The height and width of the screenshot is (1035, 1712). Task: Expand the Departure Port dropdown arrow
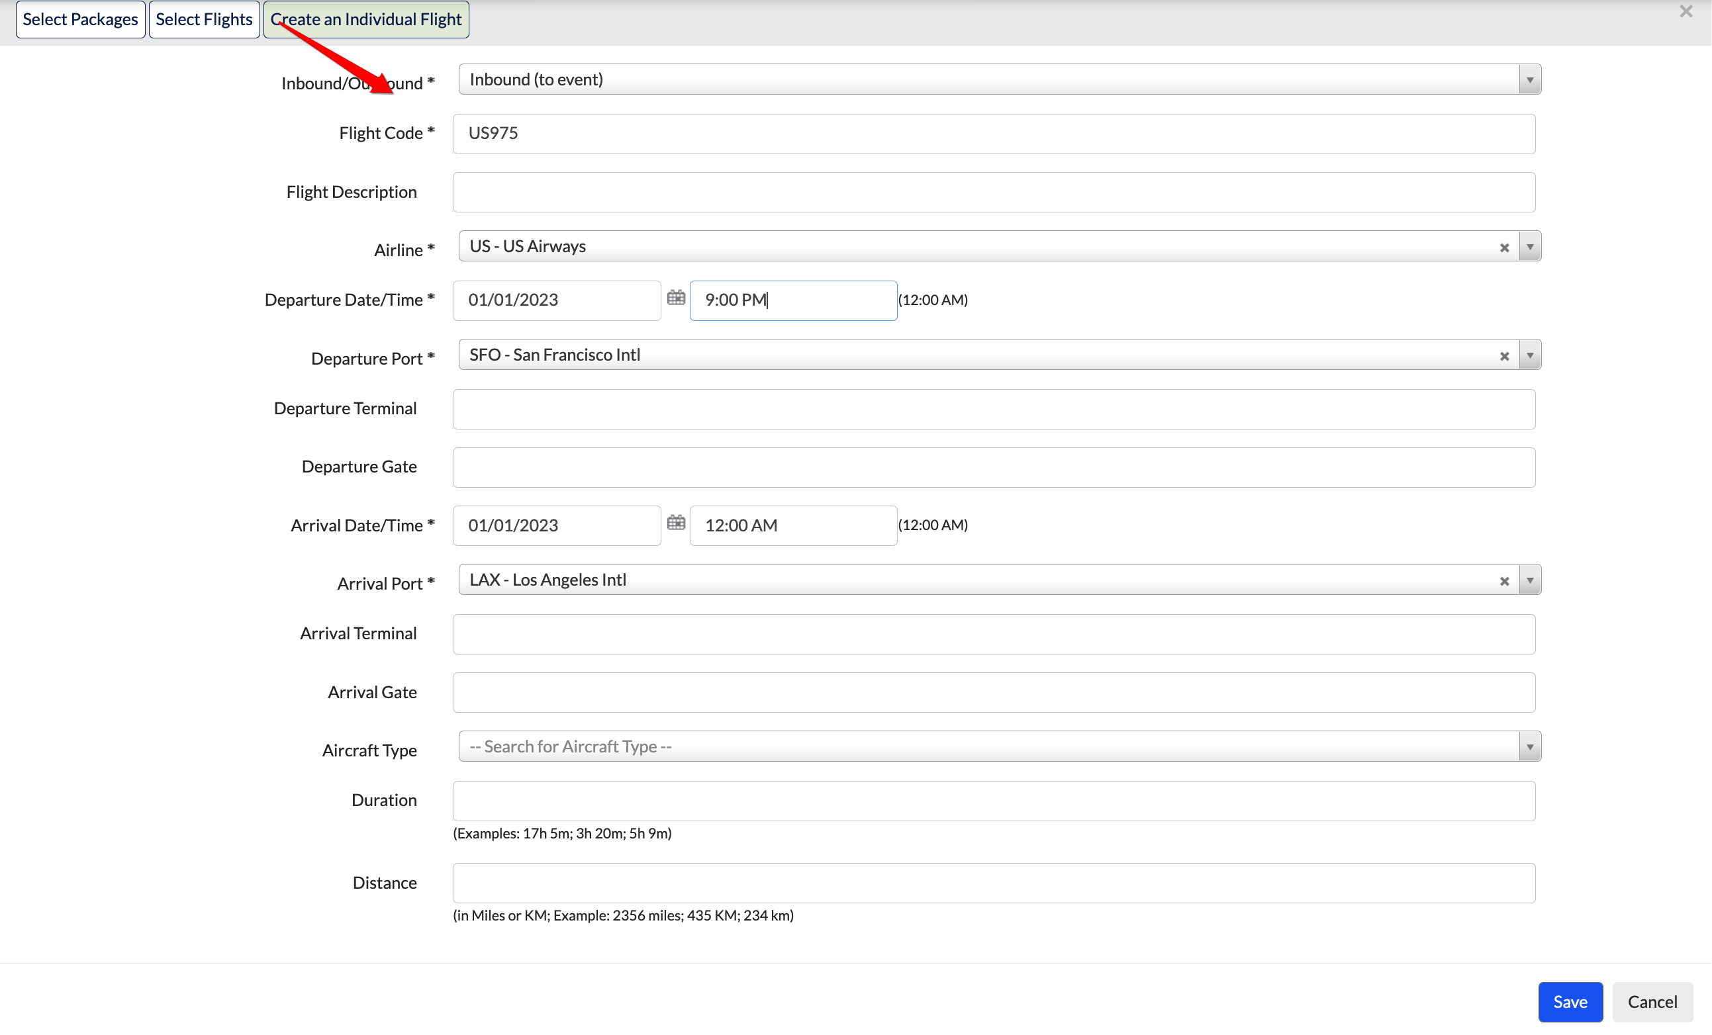click(x=1529, y=355)
